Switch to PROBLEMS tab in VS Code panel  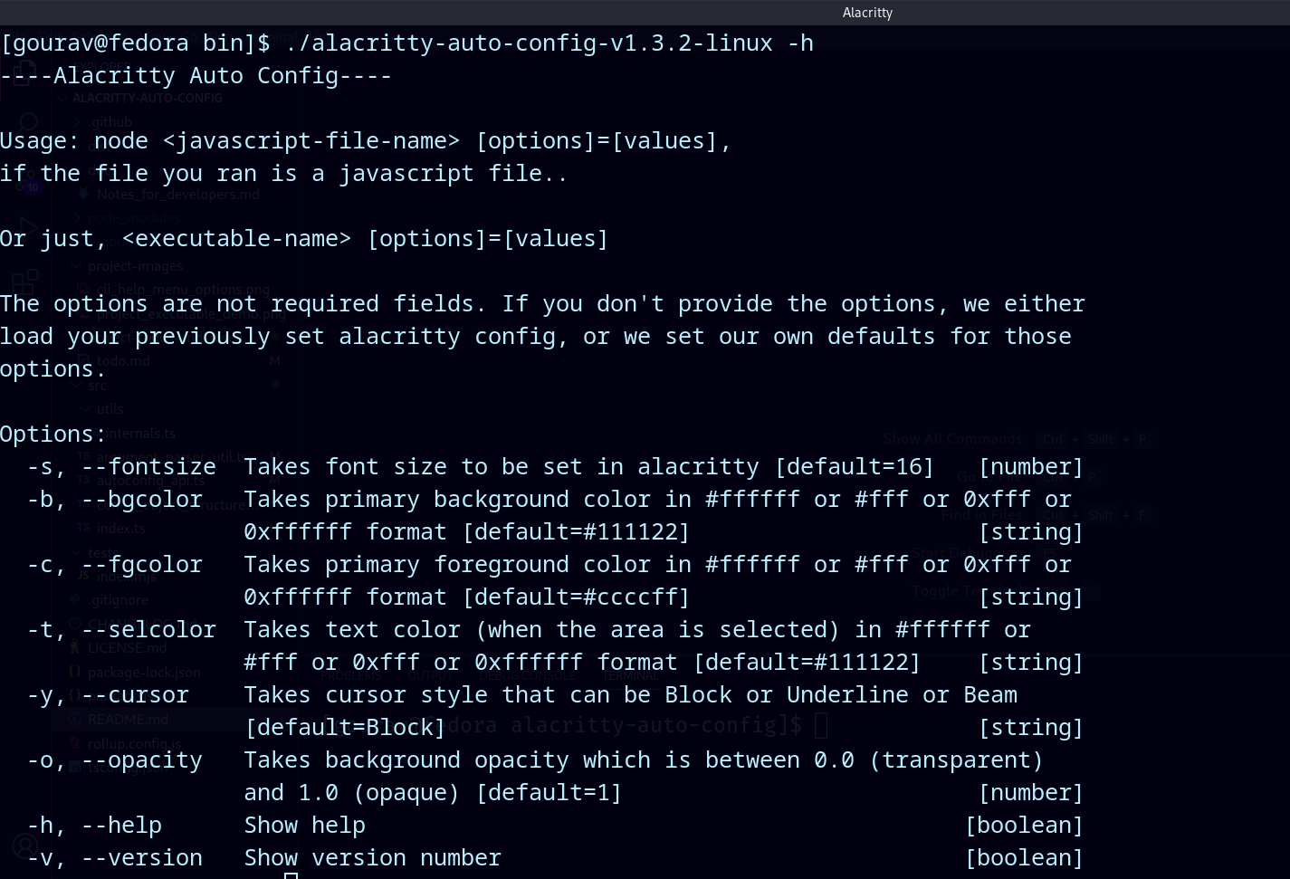(351, 675)
